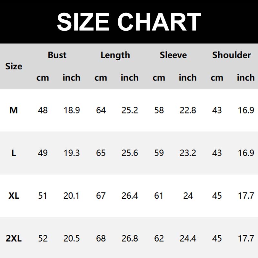Select the 25.2 inch length value
Image resolution: width=258 pixels, height=258 pixels.
pos(130,110)
